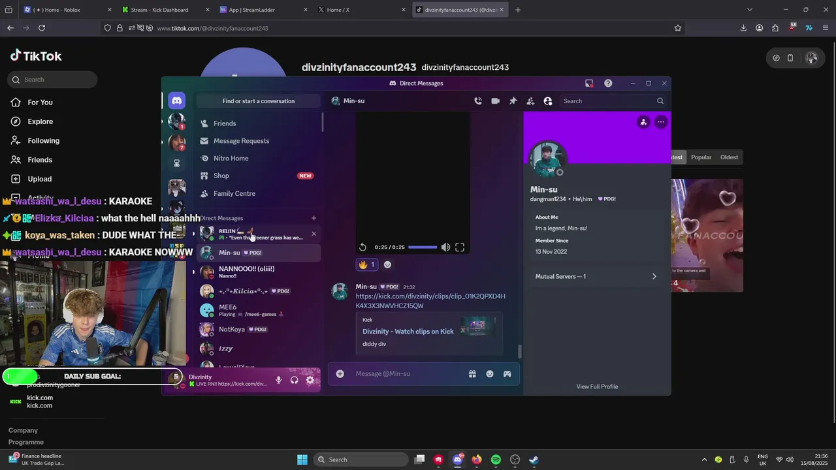Viewport: 836px width, 470px height.
Task: Open Friends in TikTok sidebar
Action: 39,160
